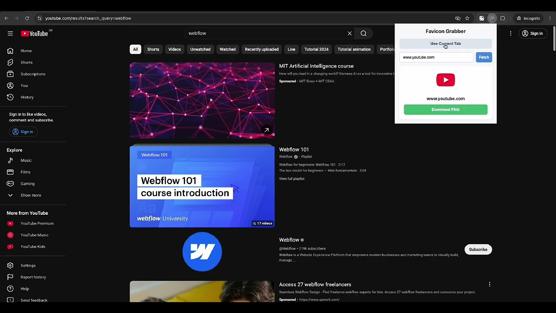The height and width of the screenshot is (313, 556).
Task: Open the YouTube settings three-dot menu in the header
Action: (x=510, y=33)
